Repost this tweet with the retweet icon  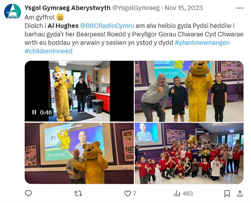78,193
